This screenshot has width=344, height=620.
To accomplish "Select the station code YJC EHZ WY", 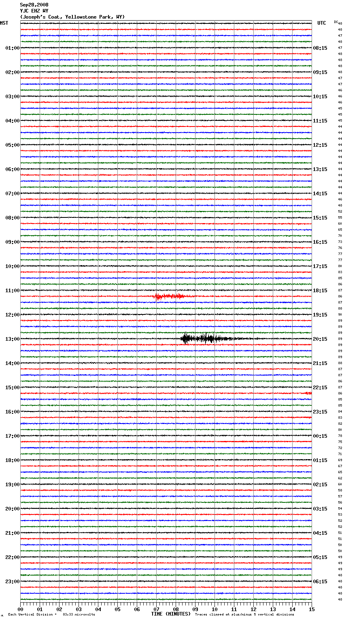I will click(34, 11).
